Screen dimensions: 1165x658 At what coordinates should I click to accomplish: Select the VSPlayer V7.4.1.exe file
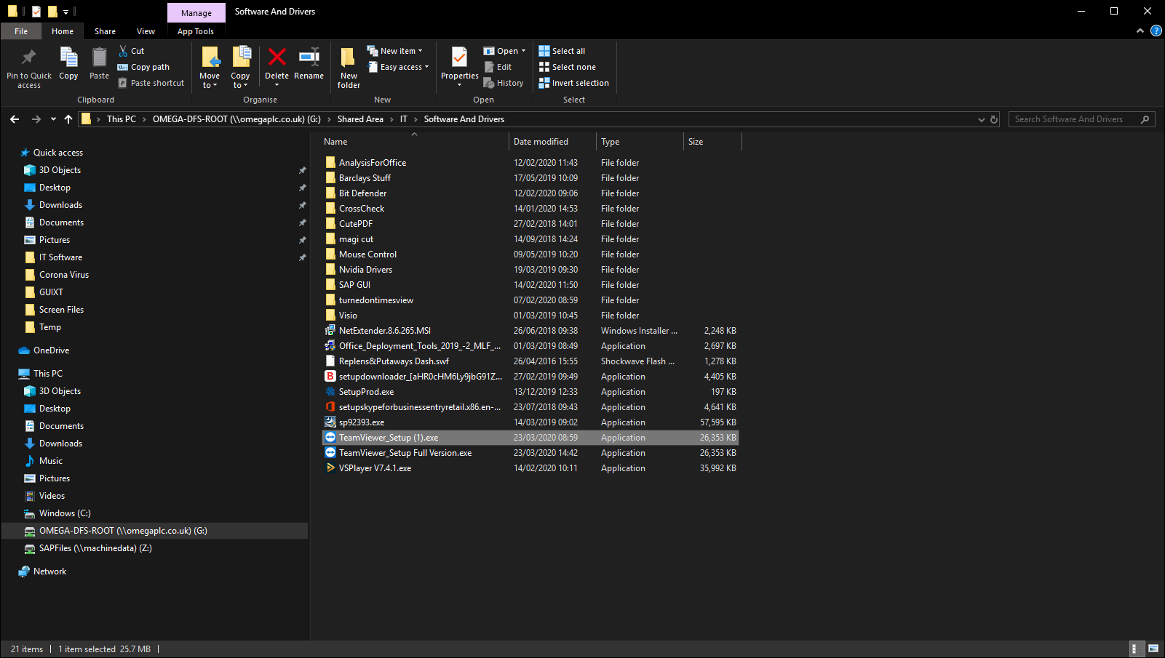[530, 468]
